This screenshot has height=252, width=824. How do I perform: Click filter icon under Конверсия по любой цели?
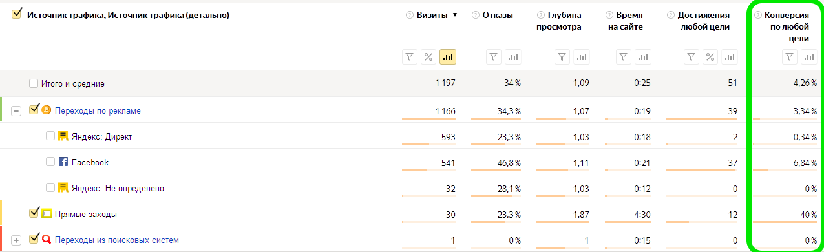[790, 57]
